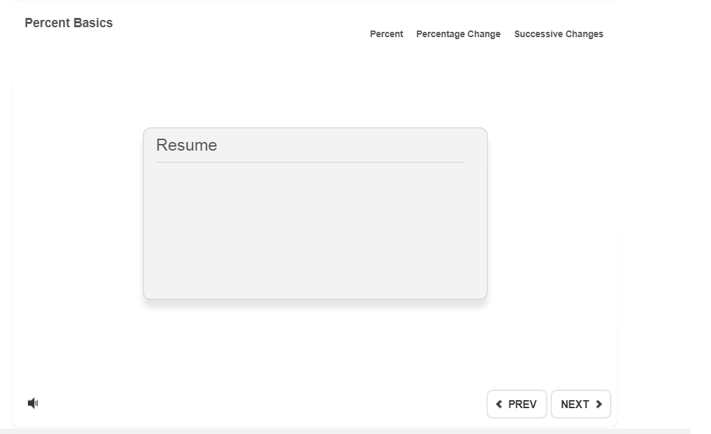Go to the next slide with NEXT

tap(581, 404)
